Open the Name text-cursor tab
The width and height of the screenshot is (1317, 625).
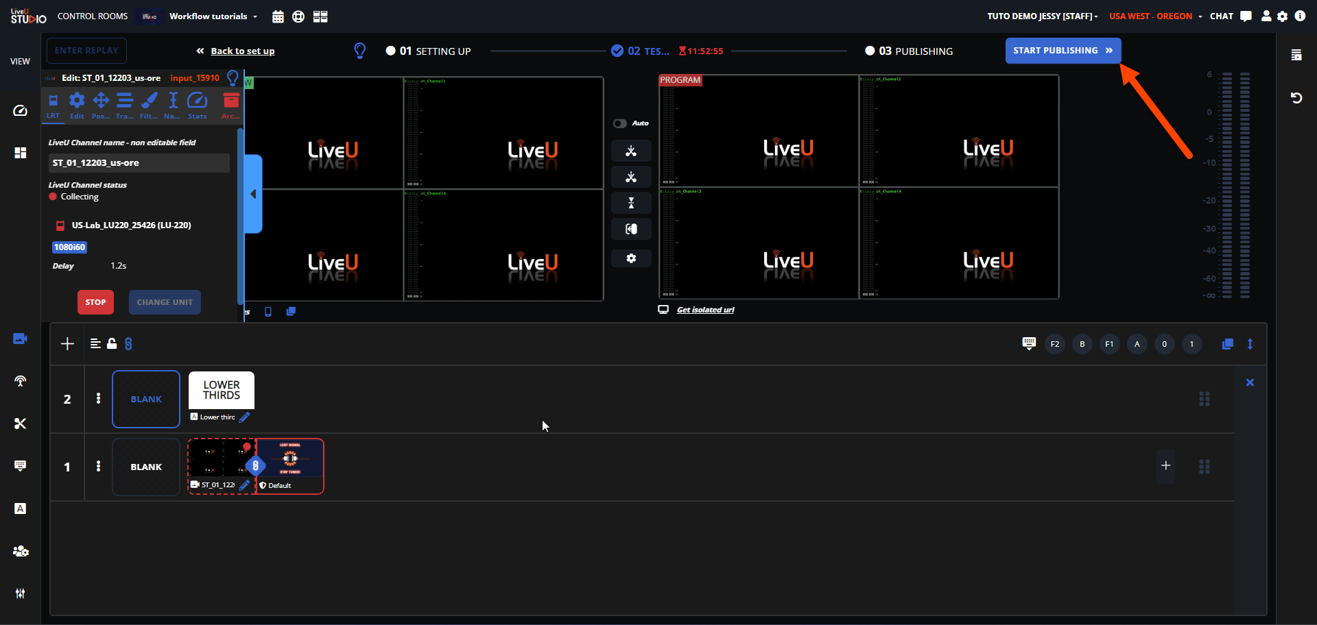tap(173, 106)
